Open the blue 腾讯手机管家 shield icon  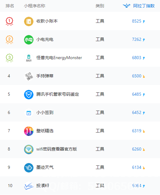29,94
